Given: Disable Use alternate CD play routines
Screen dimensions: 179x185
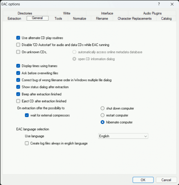Looking at the screenshot, I should 18,38.
